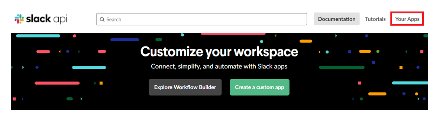
Task: Go to Tutorials
Action: pos(375,19)
